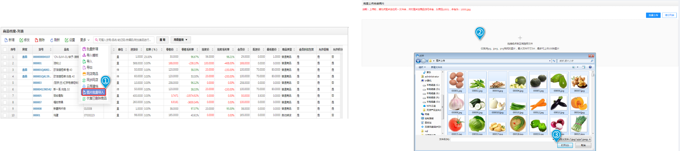This screenshot has height=151, width=680.
Task: Select 本地磁盘 (C:) drive icon in tree
Action: tap(424, 85)
